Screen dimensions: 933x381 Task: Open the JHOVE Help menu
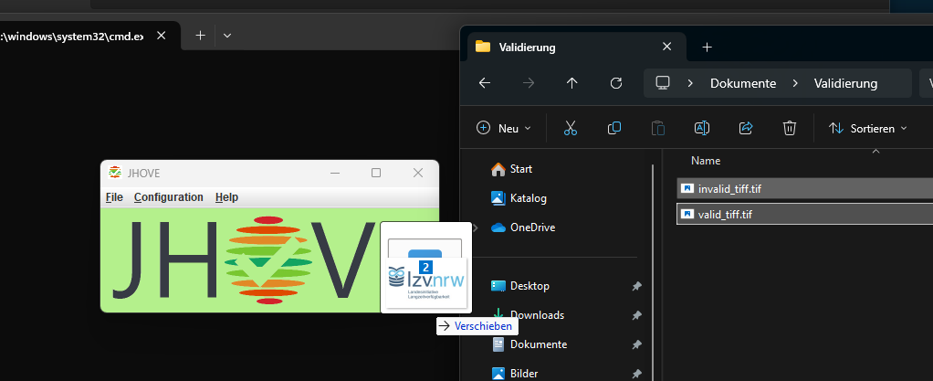click(x=226, y=197)
